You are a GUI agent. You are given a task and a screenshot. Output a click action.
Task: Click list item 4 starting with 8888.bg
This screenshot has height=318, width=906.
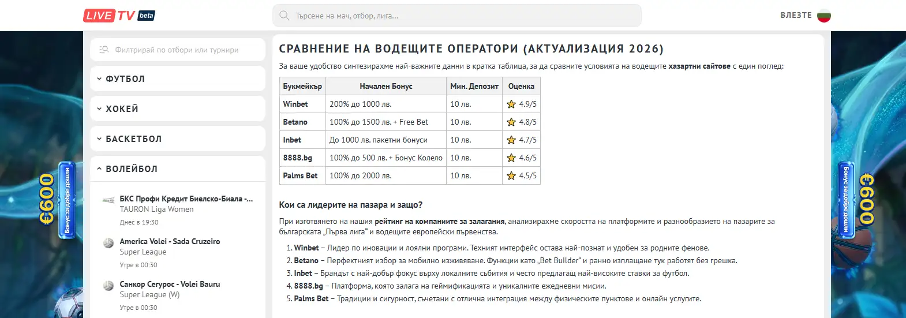(450, 286)
